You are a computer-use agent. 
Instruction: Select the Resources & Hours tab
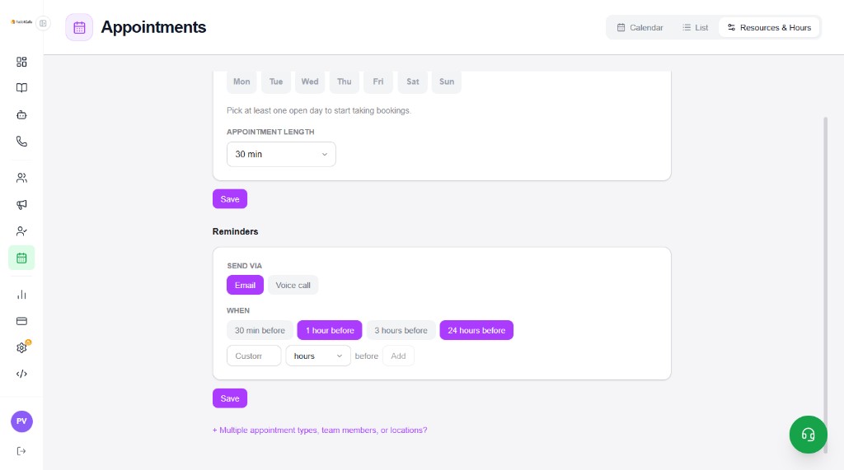(769, 27)
